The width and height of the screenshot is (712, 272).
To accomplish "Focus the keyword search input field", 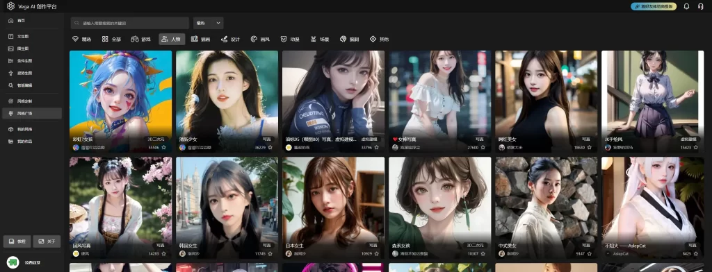I will pos(130,23).
